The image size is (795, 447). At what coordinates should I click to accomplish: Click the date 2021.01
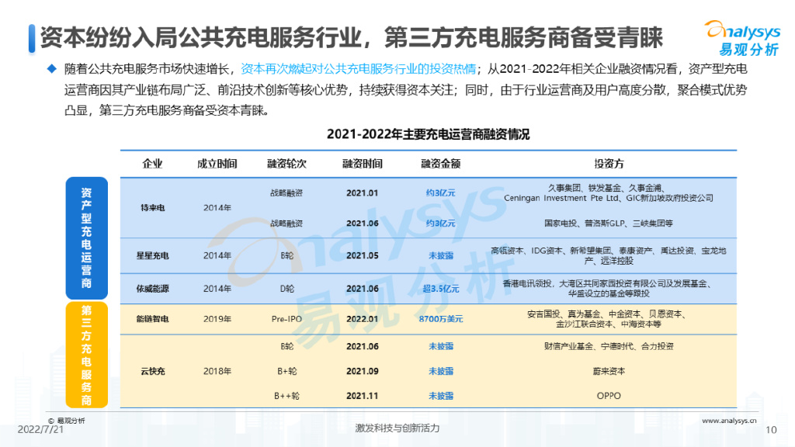(362, 193)
